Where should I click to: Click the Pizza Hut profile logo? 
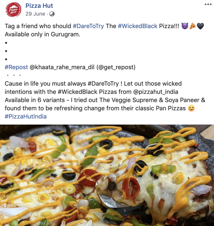click(x=13, y=10)
